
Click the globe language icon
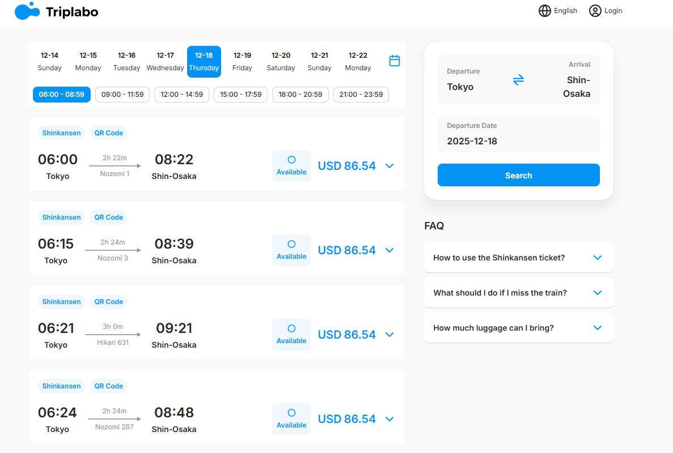click(544, 11)
